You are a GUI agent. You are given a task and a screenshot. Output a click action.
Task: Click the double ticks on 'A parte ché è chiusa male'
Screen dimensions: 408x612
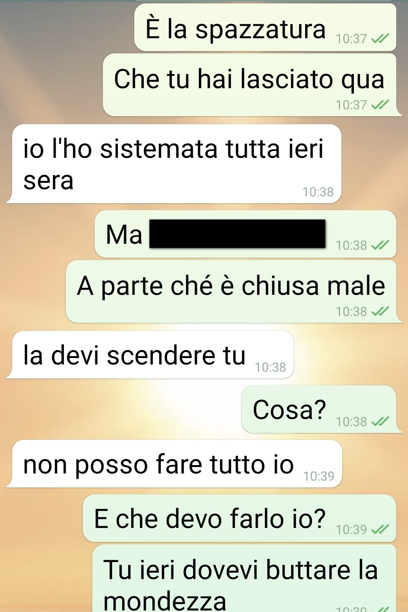coord(380,311)
